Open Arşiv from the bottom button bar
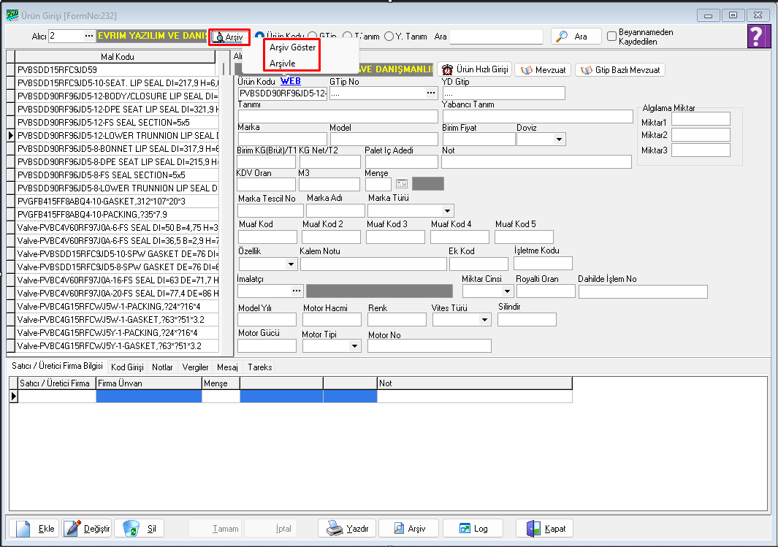Image resolution: width=778 pixels, height=547 pixels. pos(409,528)
